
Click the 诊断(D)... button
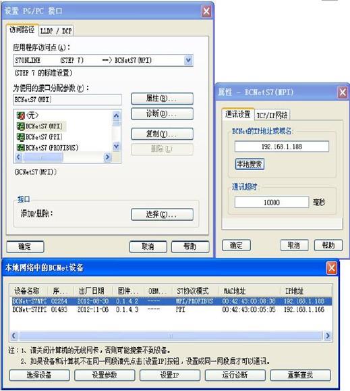click(162, 114)
